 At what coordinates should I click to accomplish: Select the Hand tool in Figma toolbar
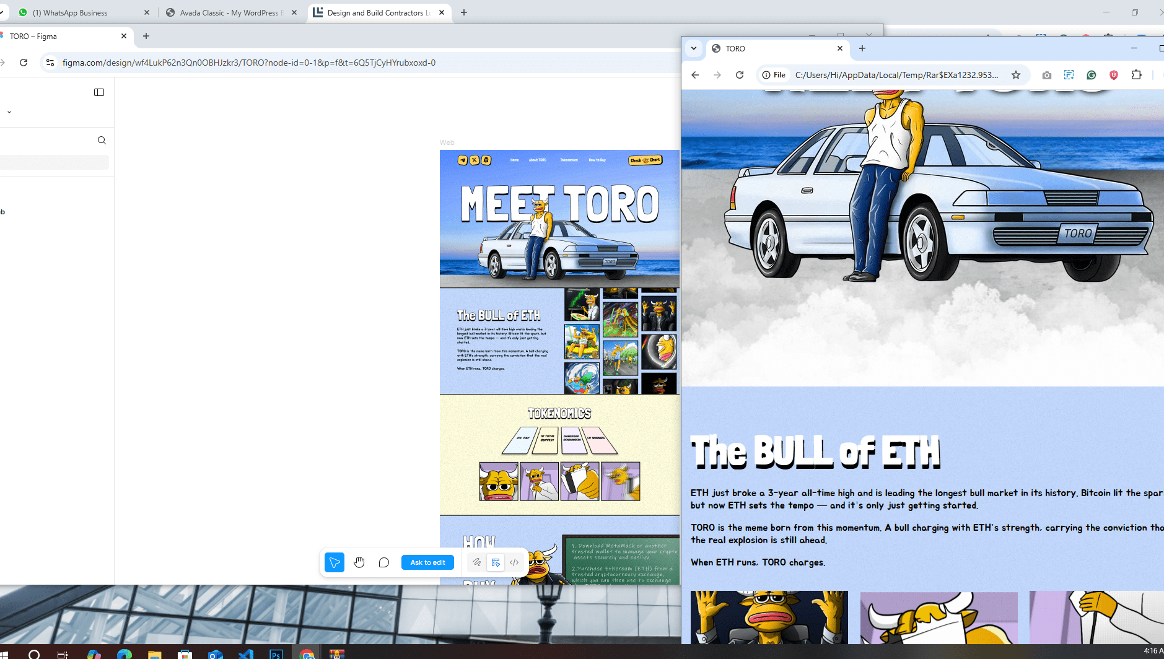coord(359,562)
